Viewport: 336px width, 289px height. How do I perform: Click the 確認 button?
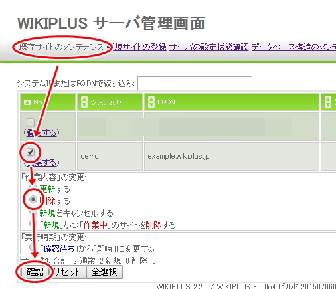coord(35,272)
